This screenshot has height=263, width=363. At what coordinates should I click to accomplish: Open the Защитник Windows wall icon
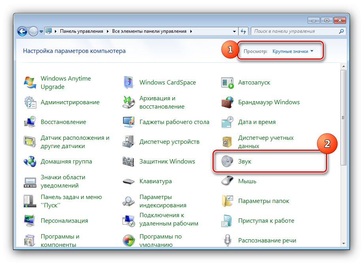(x=128, y=162)
